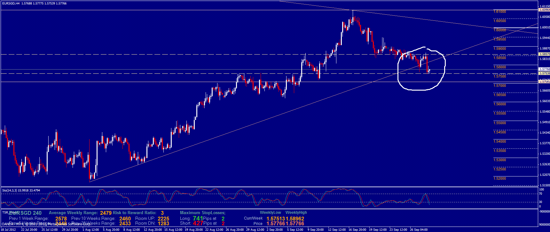Select the 1.60000 round-number level label
Screen dimensions: 550x232
tap(500, 30)
